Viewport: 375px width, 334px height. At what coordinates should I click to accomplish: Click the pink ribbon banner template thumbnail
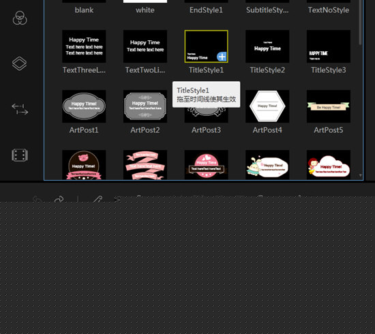145,165
